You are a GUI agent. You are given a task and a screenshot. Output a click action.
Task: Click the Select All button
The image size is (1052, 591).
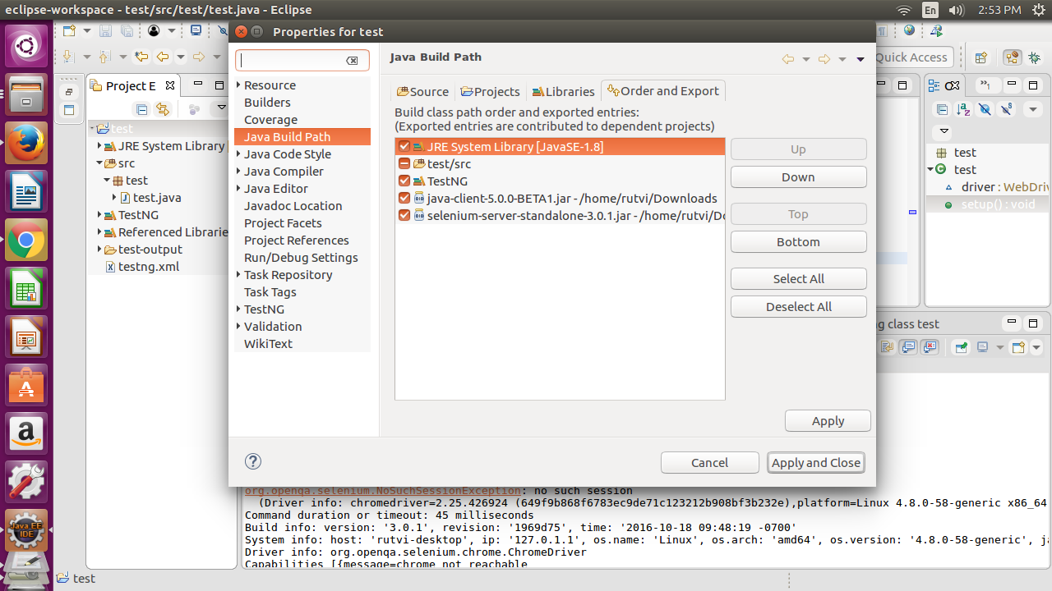click(x=798, y=278)
